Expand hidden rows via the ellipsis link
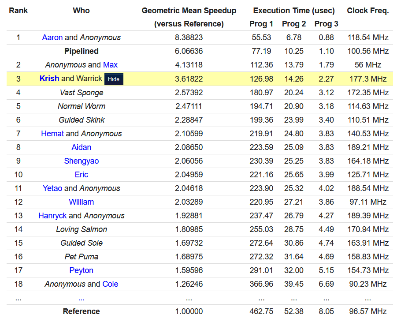Screen dimensions: 397x322 click(81, 298)
